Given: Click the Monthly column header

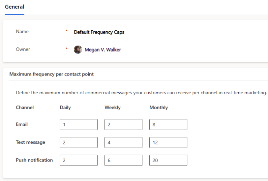Looking at the screenshot, I should [x=159, y=108].
